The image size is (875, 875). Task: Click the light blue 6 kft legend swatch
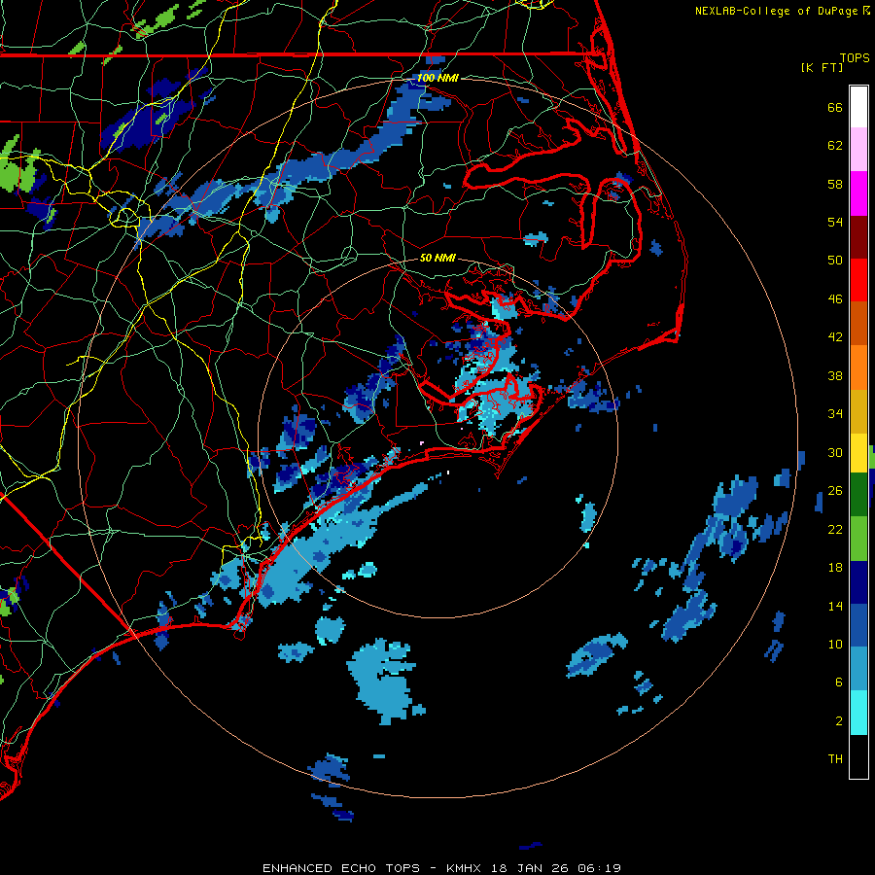pos(858,669)
